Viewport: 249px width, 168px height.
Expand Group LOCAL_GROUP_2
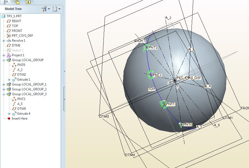[x=4, y=89]
